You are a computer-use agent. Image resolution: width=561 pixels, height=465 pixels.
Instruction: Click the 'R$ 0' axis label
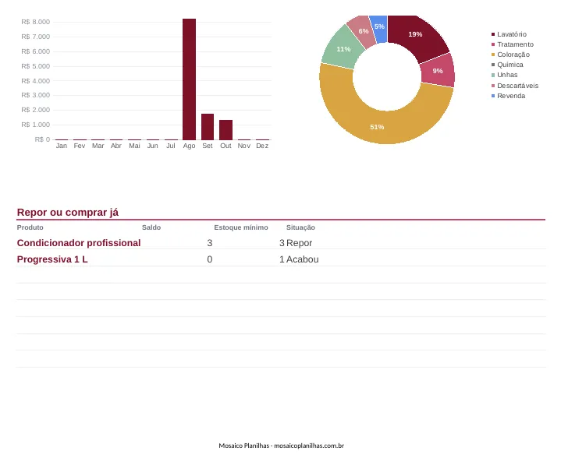[x=42, y=139]
